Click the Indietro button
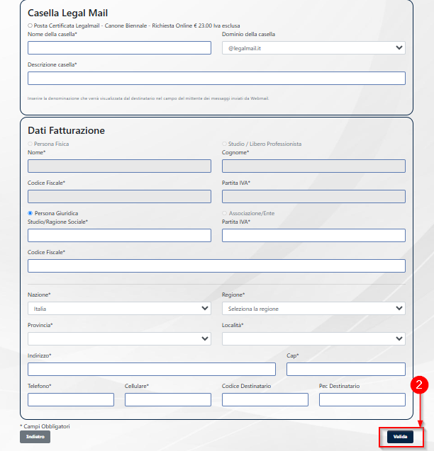The height and width of the screenshot is (451, 434). [35, 437]
